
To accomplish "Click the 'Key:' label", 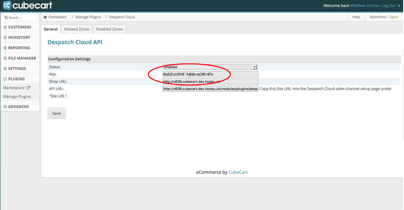I will pyautogui.click(x=52, y=74).
